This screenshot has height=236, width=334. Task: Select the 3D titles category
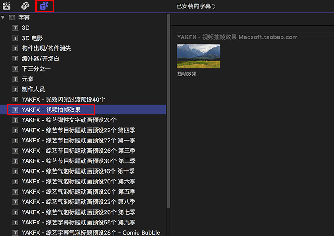tap(83, 28)
